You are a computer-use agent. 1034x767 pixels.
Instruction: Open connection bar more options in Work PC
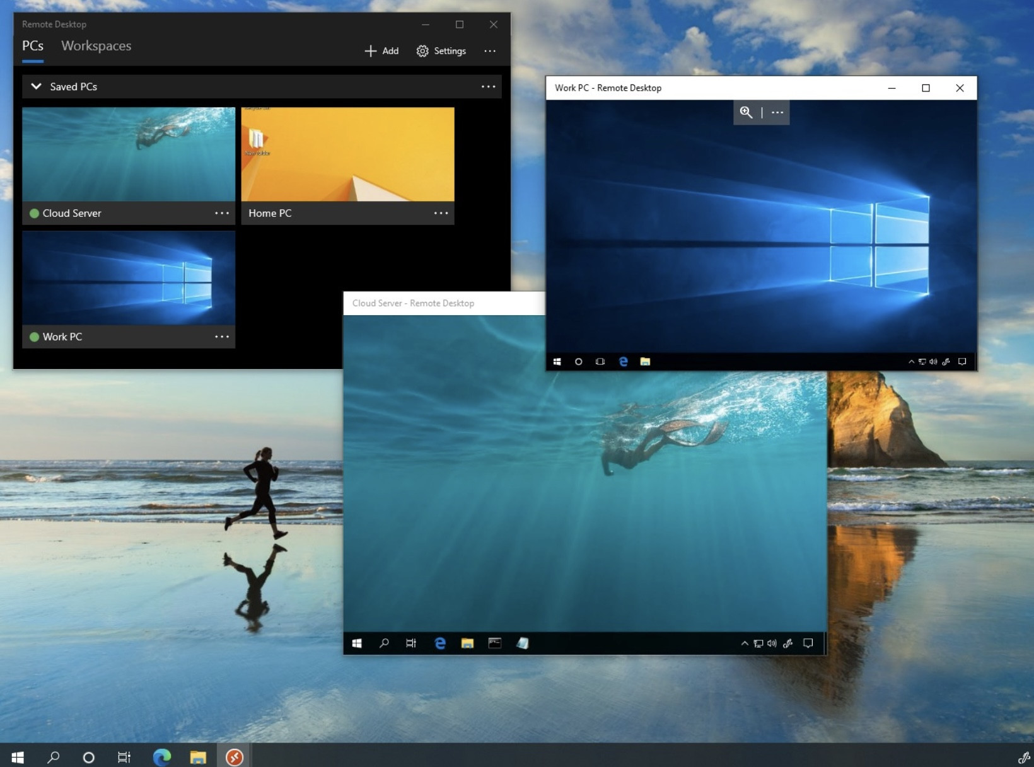point(777,112)
